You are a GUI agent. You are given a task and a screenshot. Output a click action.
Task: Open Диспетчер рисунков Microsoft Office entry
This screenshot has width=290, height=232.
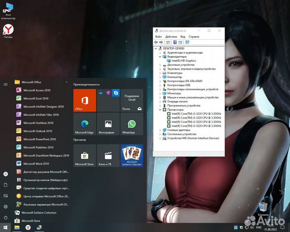pos(46,172)
